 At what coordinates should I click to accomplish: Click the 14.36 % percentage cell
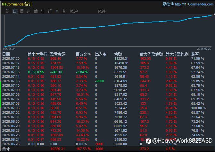point(82,131)
